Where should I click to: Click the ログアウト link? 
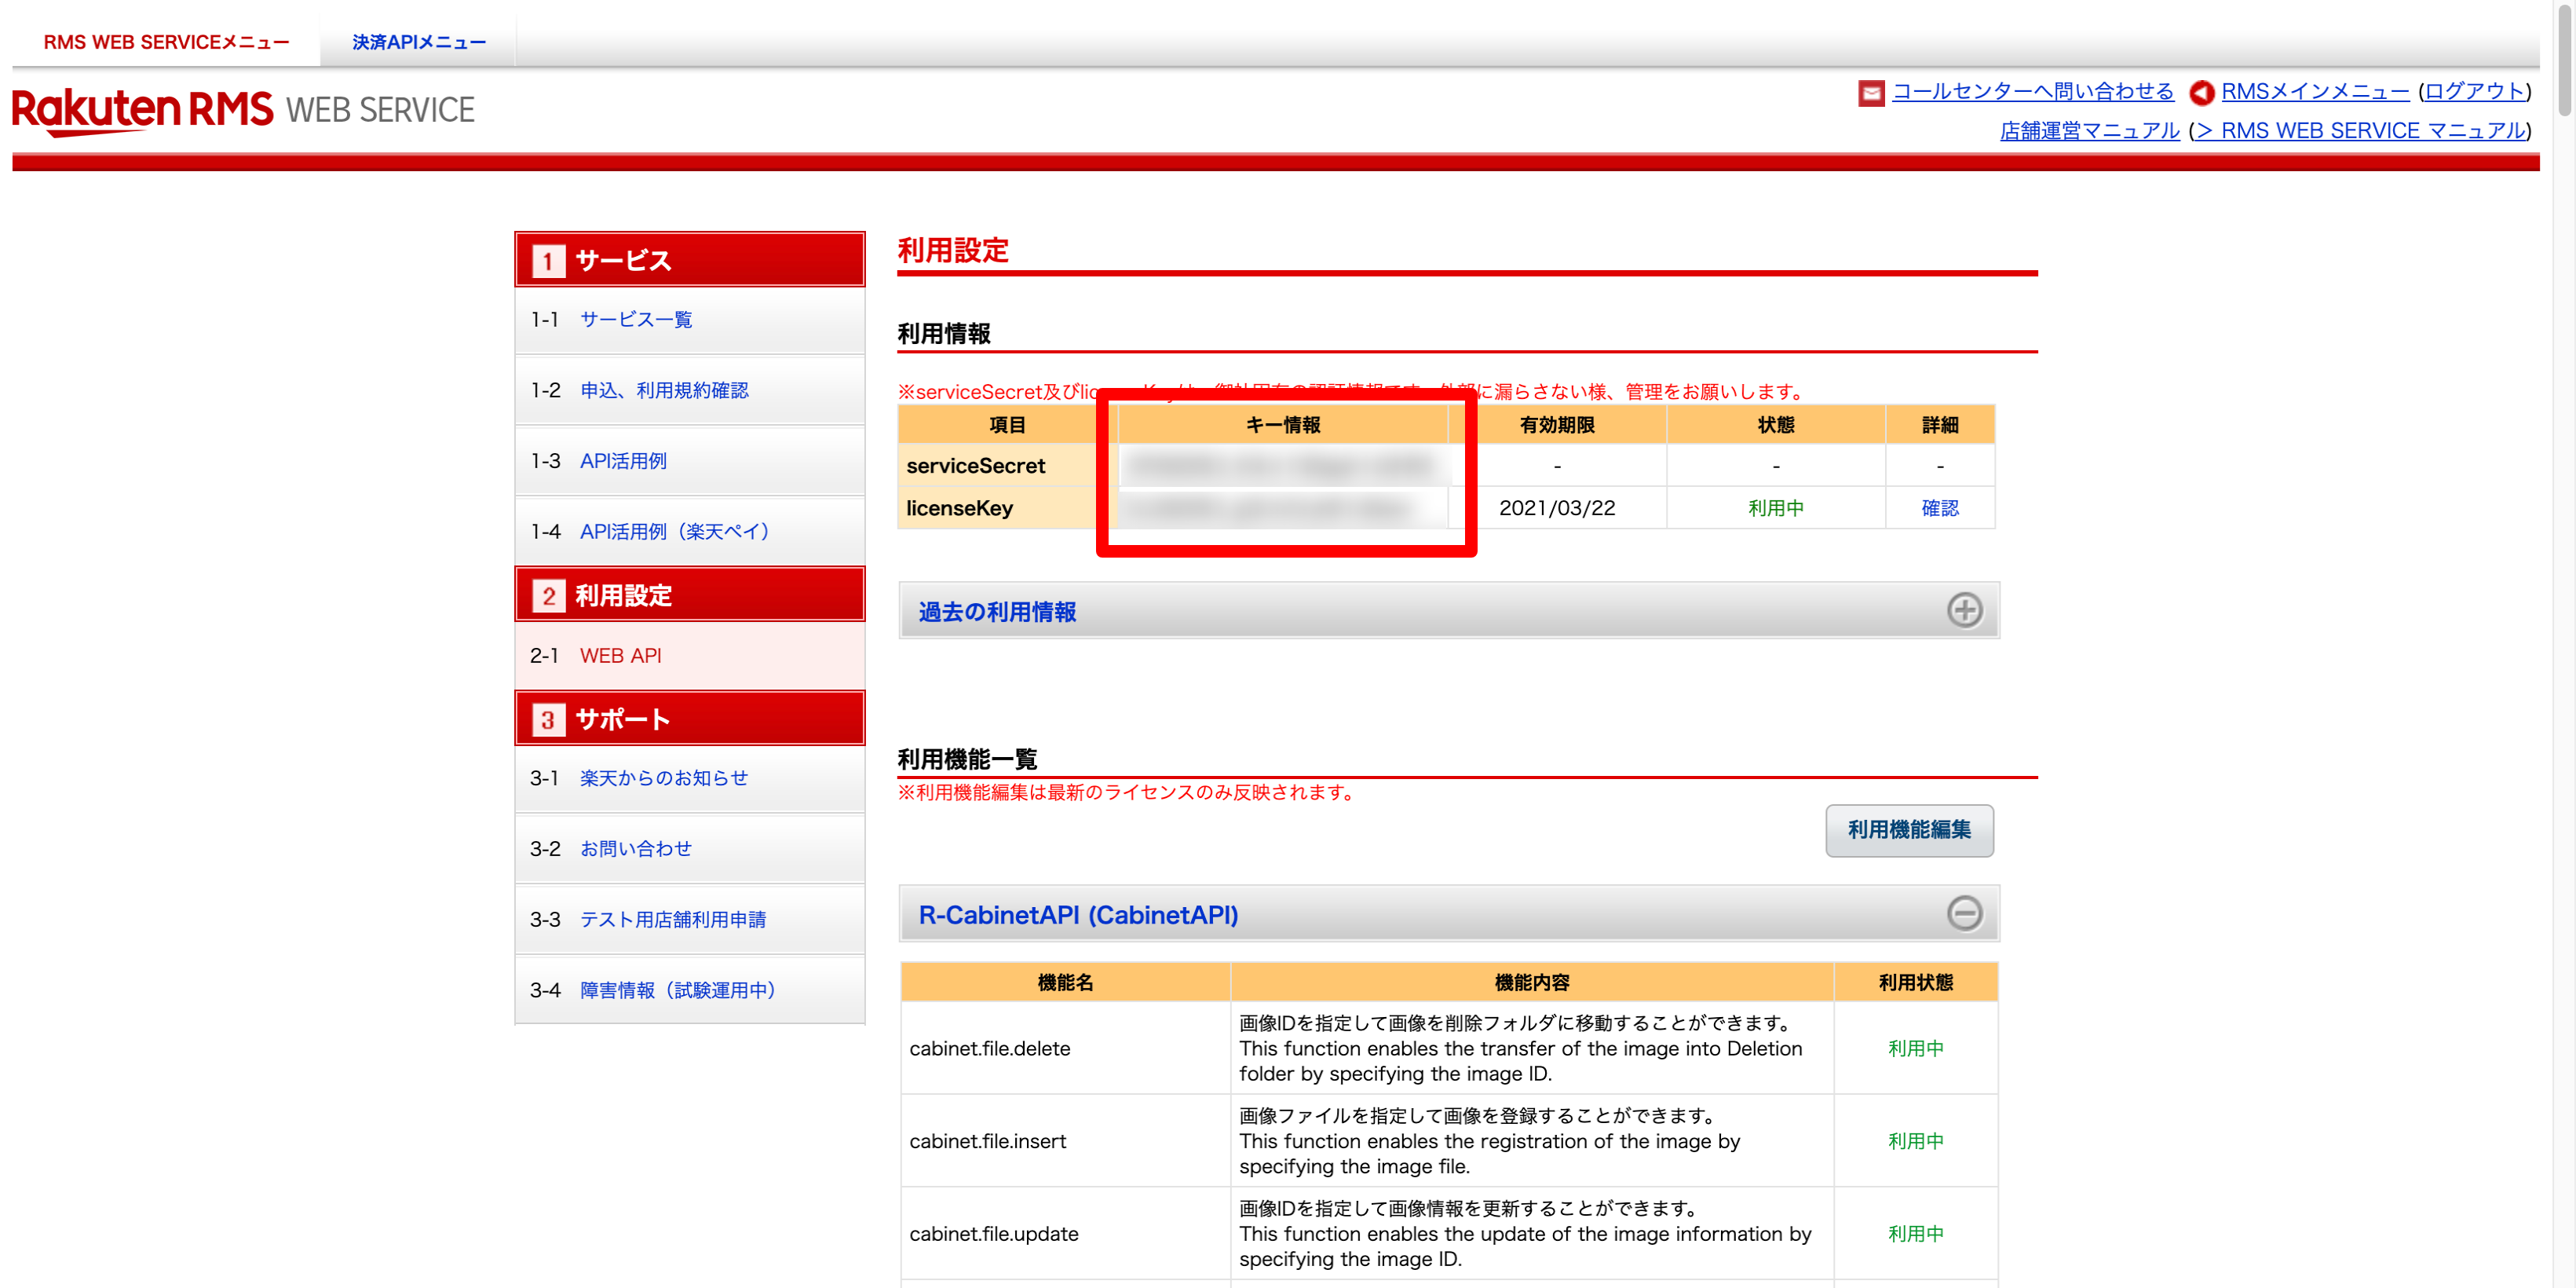coord(2474,91)
